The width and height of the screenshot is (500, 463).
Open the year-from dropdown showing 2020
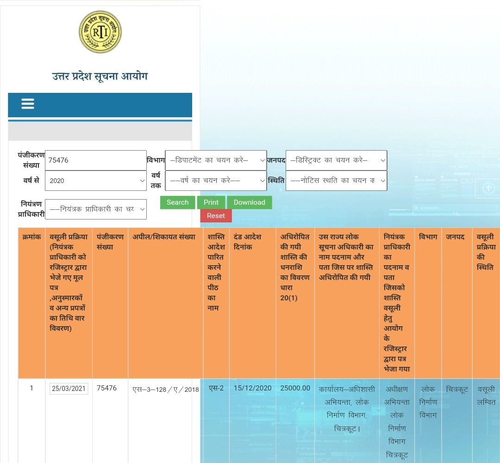coord(96,180)
